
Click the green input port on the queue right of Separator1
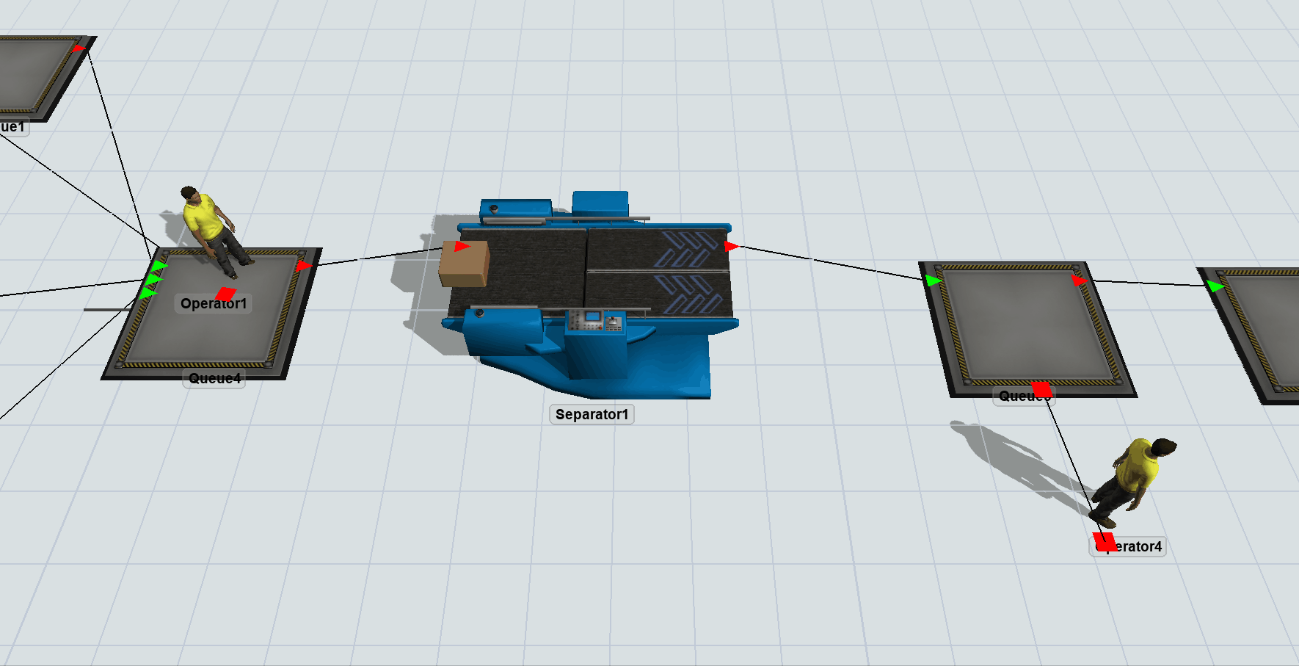point(933,280)
